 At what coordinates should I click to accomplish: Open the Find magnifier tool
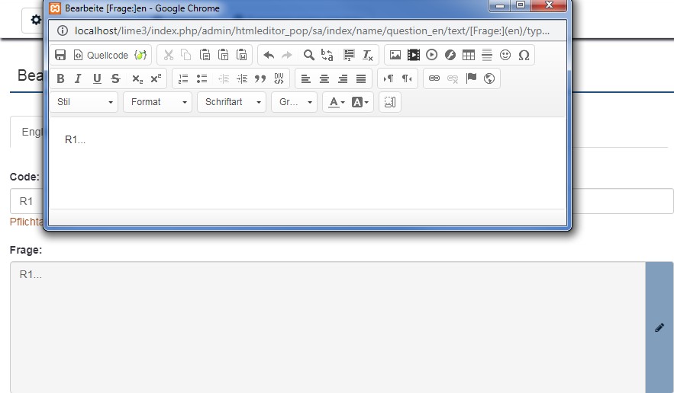click(308, 55)
